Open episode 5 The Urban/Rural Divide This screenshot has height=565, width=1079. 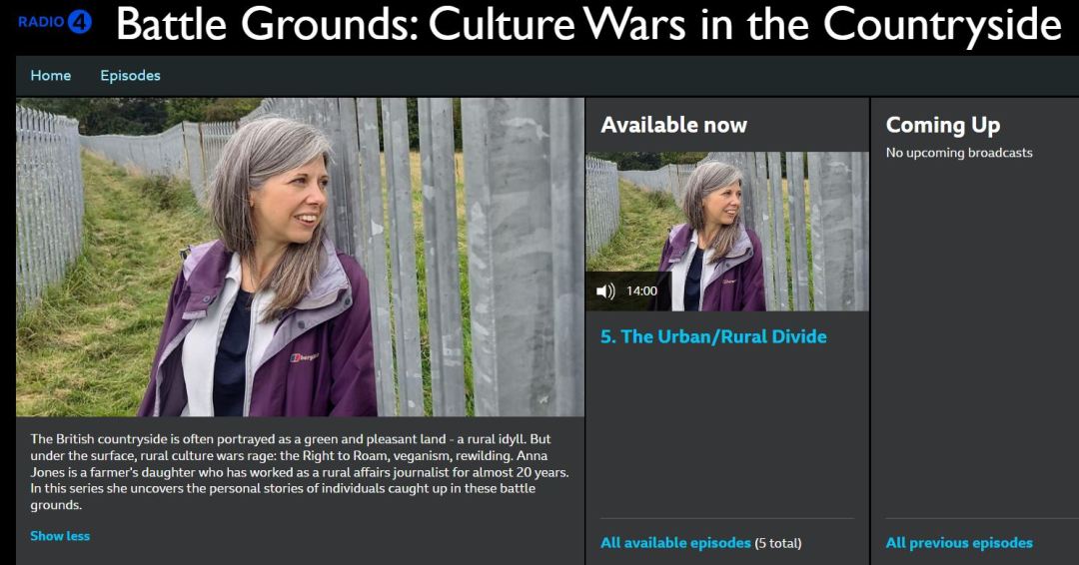(x=713, y=336)
